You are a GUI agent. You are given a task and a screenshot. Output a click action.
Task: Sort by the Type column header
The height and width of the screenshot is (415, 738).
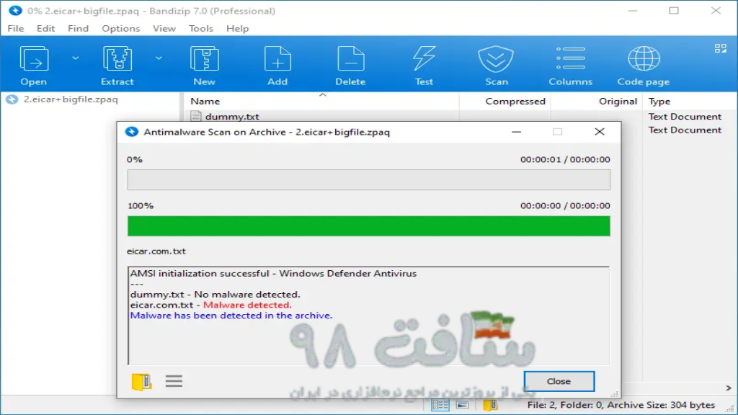tap(659, 101)
